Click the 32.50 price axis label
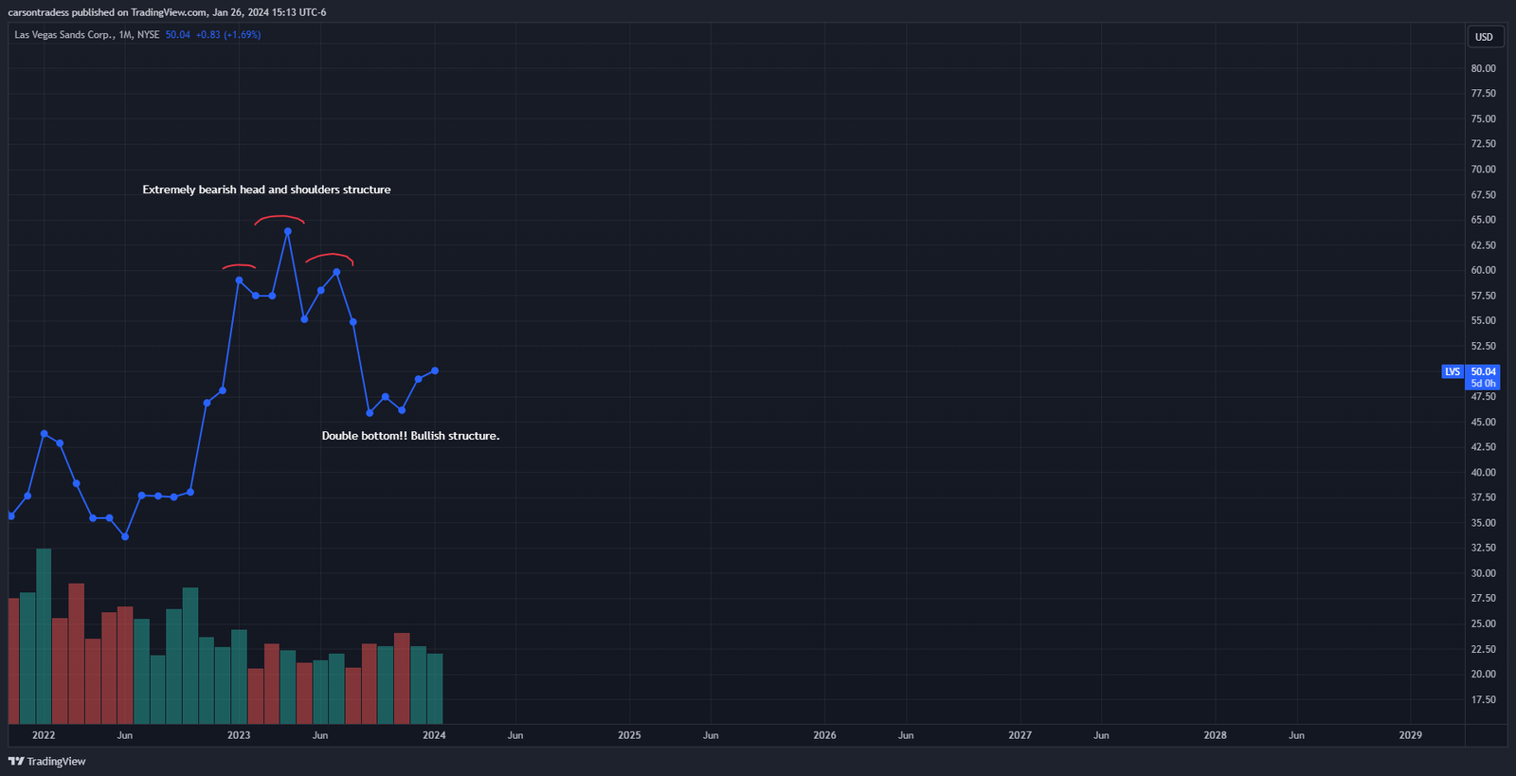Image resolution: width=1516 pixels, height=776 pixels. click(x=1483, y=548)
